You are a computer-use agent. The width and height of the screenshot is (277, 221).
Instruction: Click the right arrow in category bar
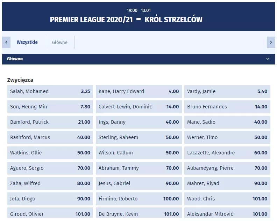pyautogui.click(x=271, y=42)
